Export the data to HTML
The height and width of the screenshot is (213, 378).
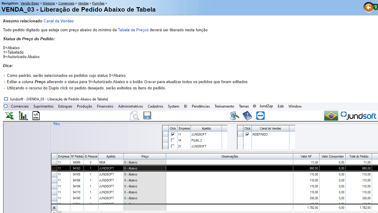coord(36,116)
